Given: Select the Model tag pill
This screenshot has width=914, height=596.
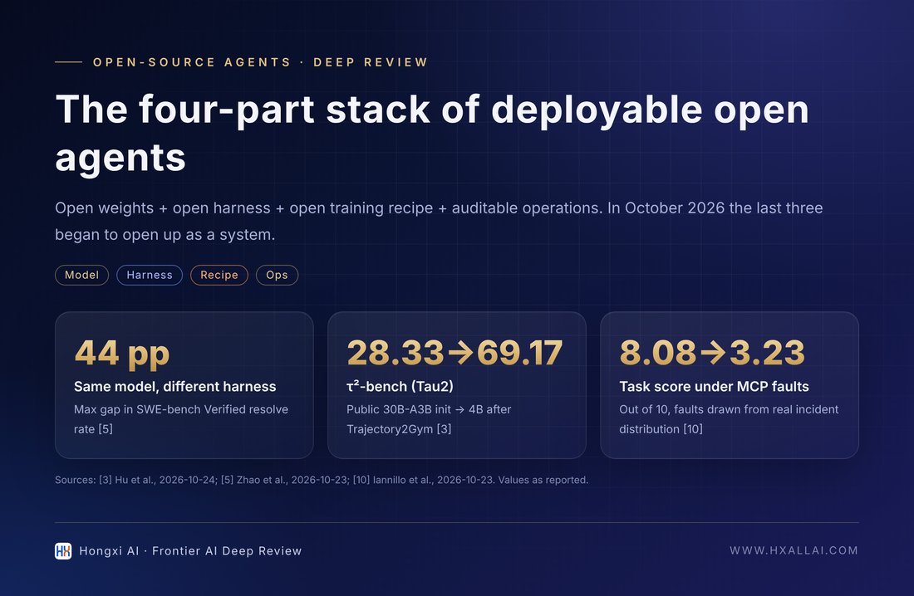Looking at the screenshot, I should pos(81,275).
